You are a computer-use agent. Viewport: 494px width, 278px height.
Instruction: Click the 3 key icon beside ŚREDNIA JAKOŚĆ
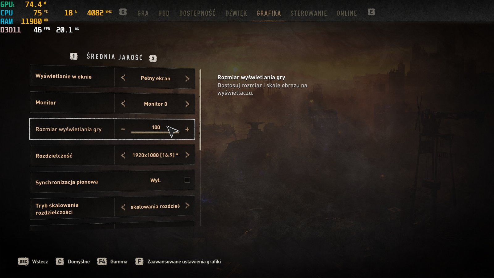(x=153, y=58)
